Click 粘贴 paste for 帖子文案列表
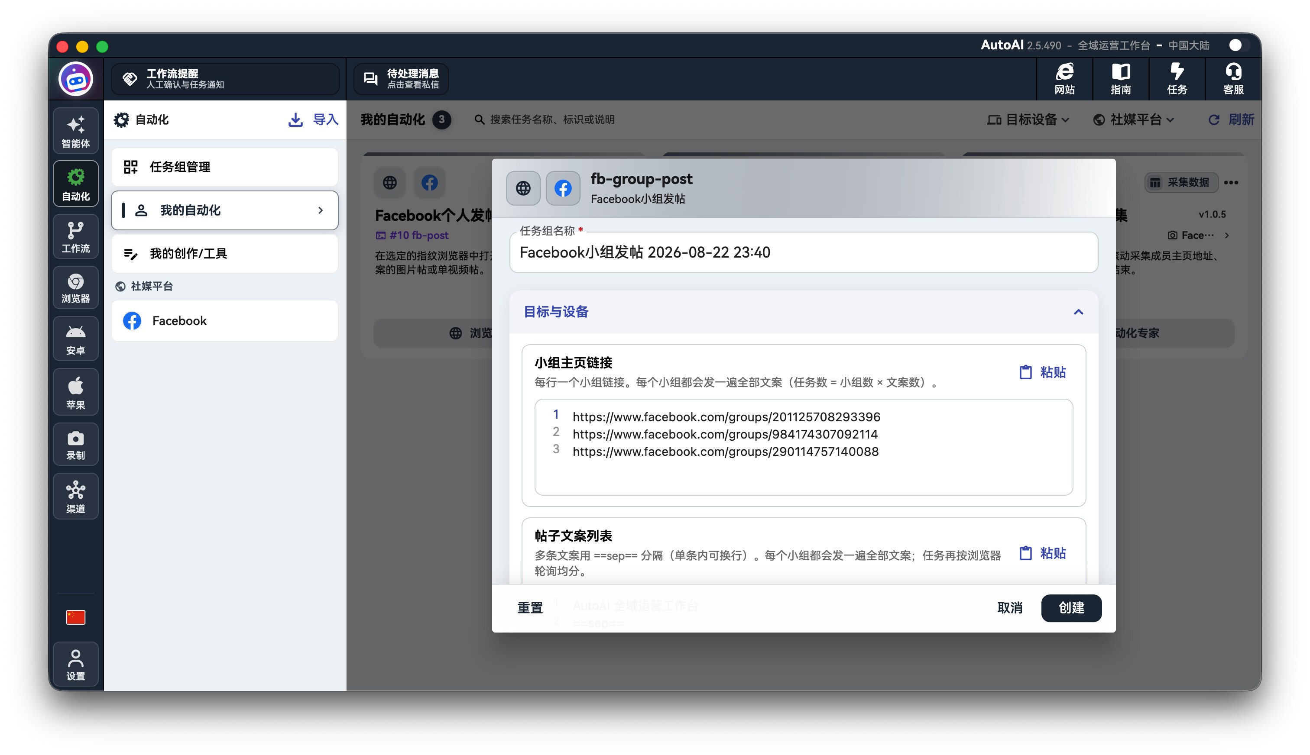 point(1043,553)
